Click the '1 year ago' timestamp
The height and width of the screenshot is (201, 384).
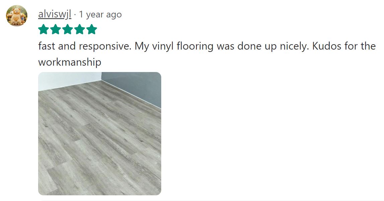(x=100, y=15)
